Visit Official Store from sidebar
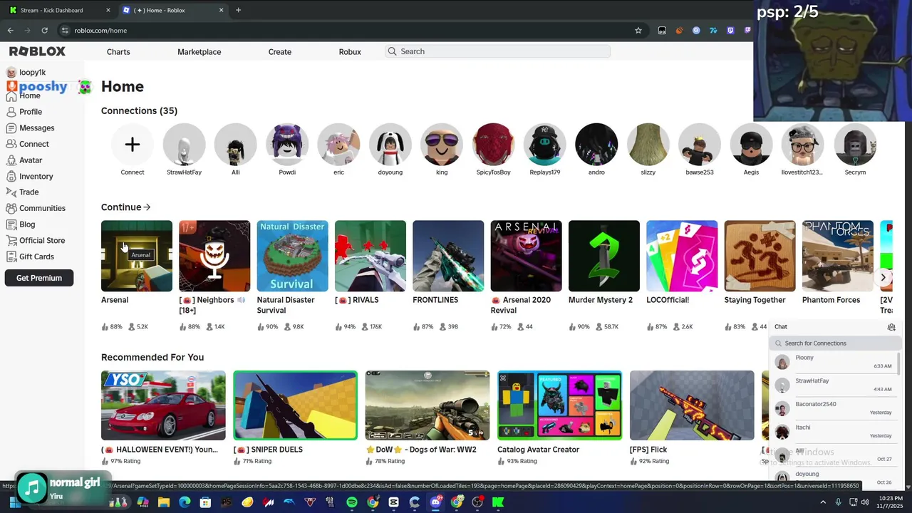 point(36,240)
